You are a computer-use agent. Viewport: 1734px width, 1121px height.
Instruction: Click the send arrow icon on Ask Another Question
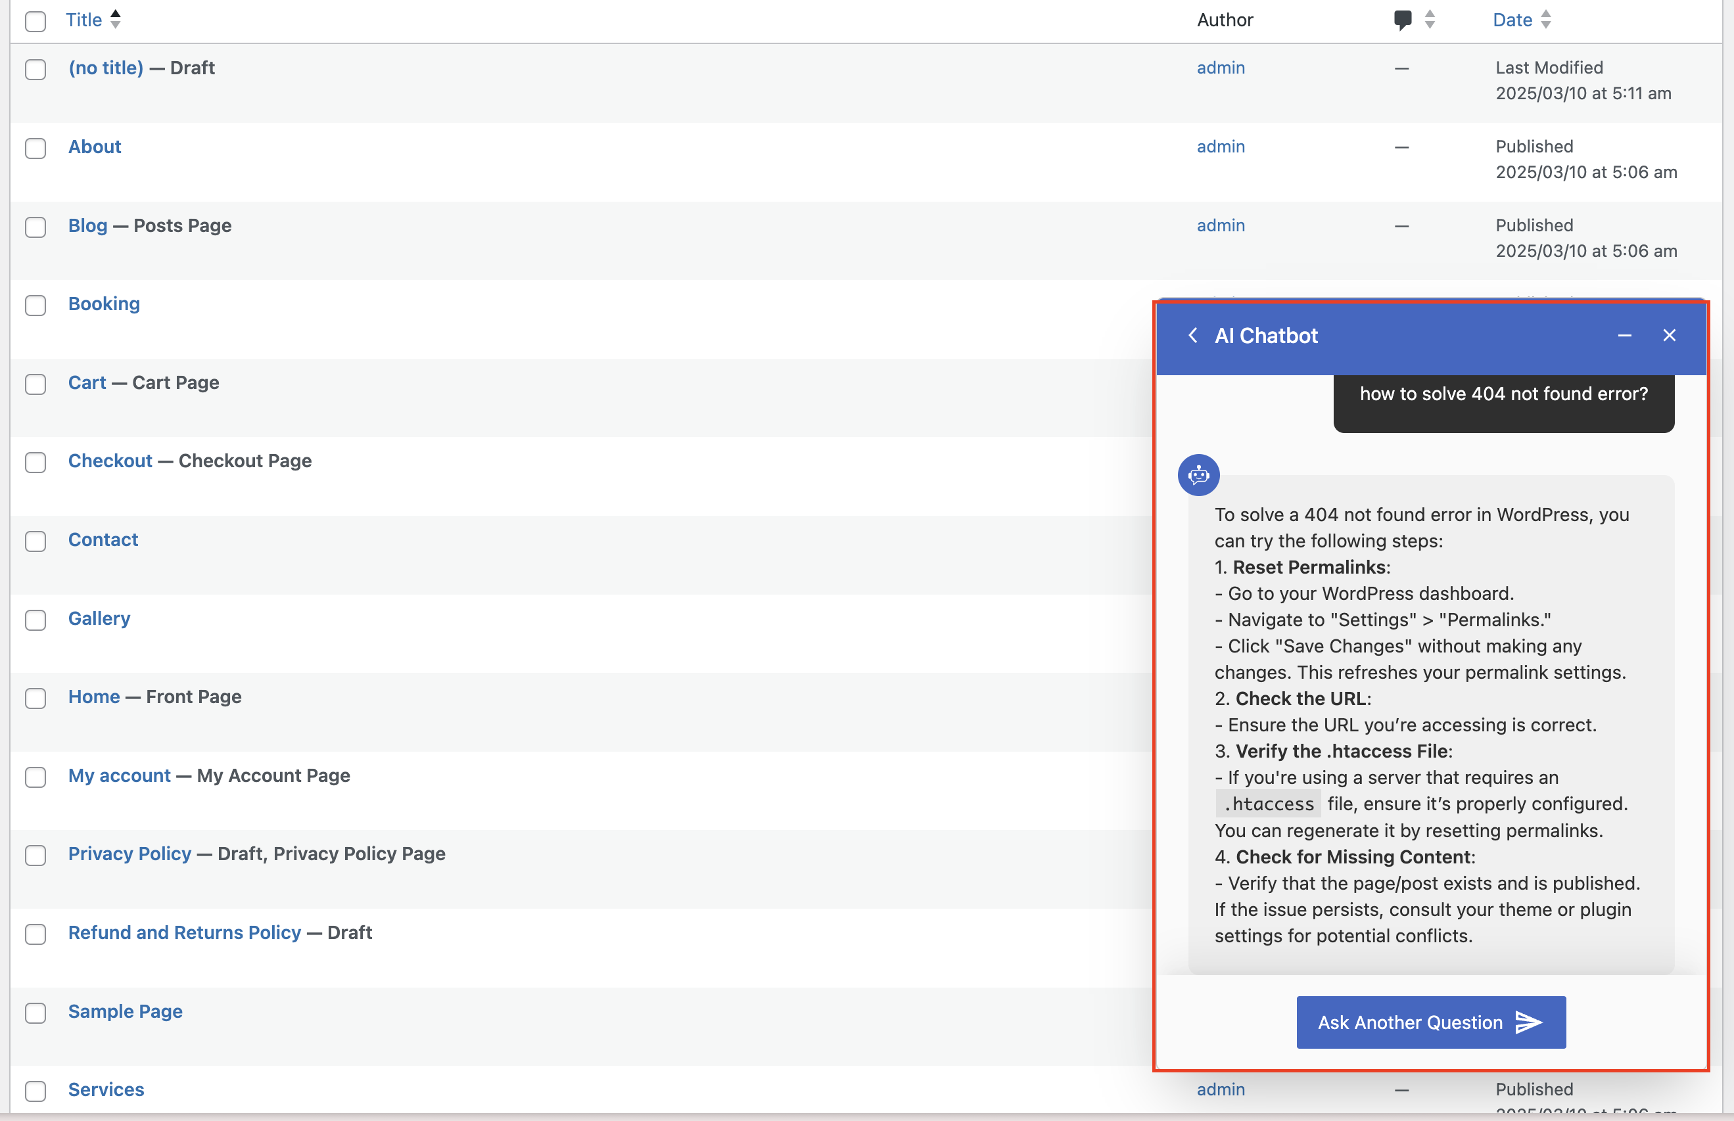click(x=1529, y=1022)
